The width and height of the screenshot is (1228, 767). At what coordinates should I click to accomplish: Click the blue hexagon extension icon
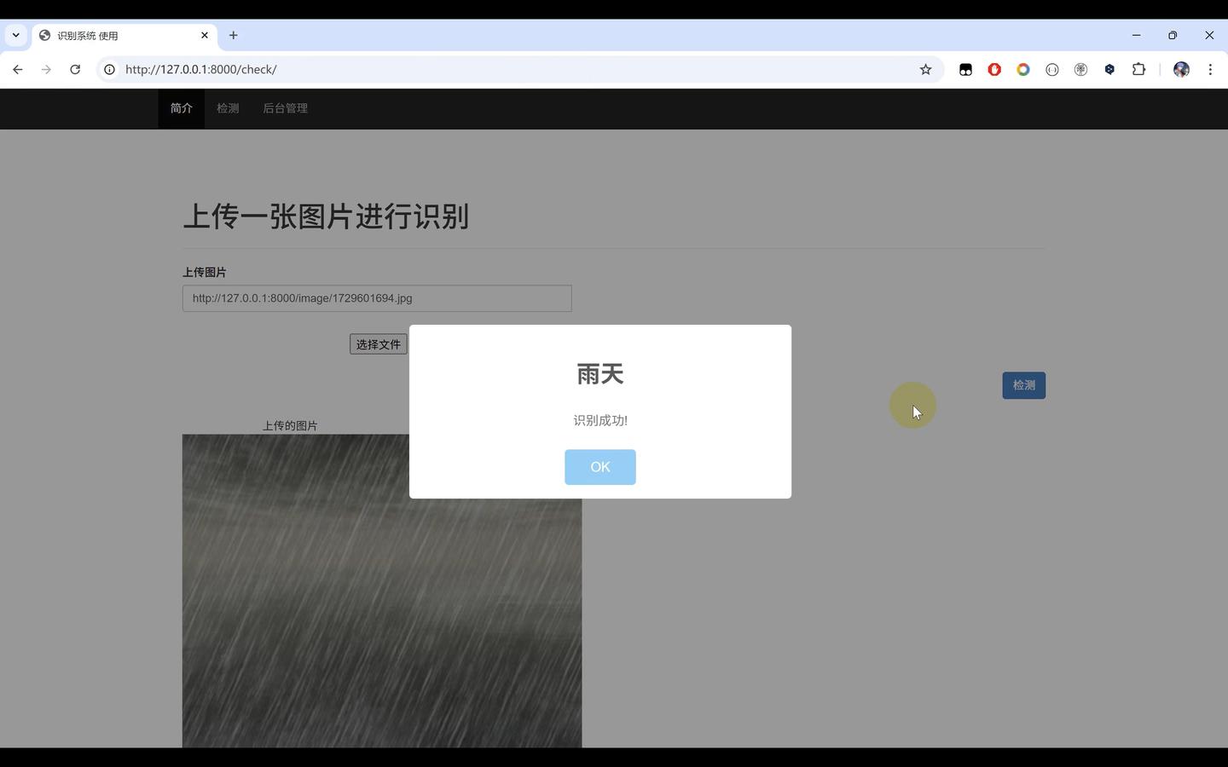tap(1109, 69)
